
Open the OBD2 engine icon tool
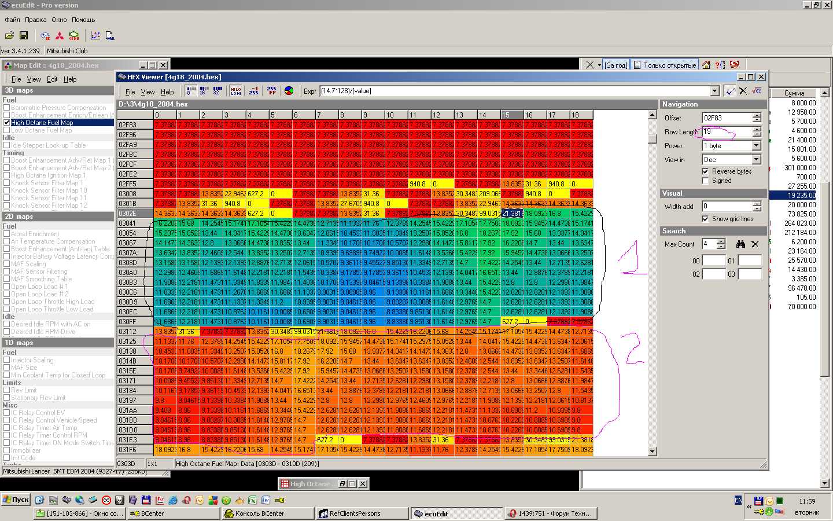coord(74,35)
